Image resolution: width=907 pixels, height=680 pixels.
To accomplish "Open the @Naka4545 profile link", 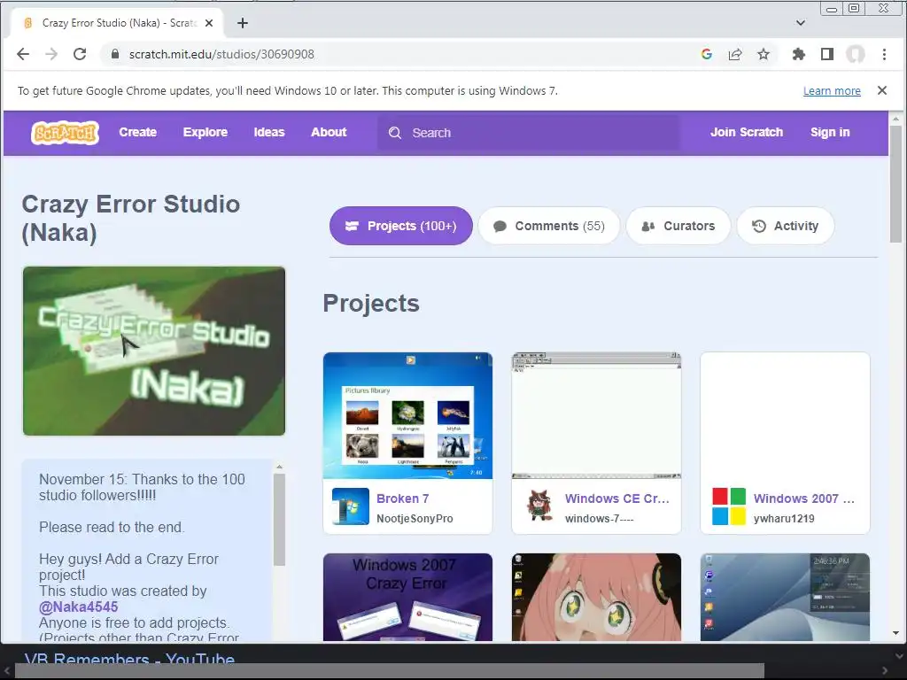I will tap(78, 607).
